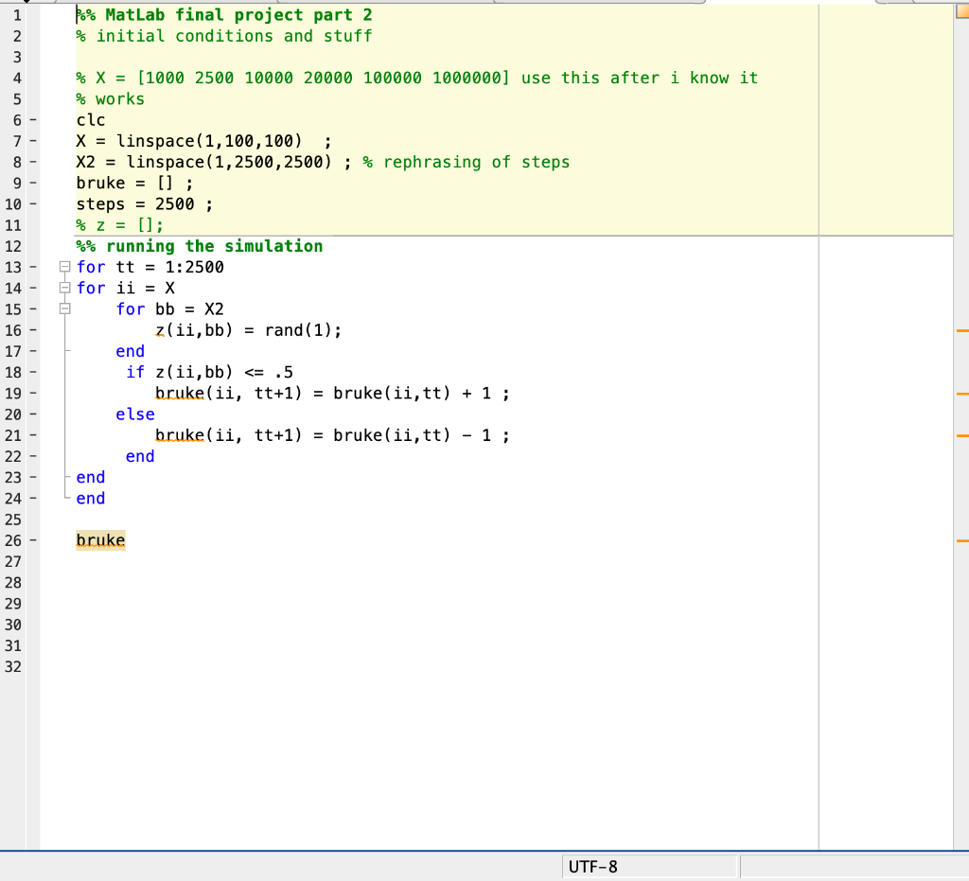Click the 'end' keyword on line 23

point(91,478)
